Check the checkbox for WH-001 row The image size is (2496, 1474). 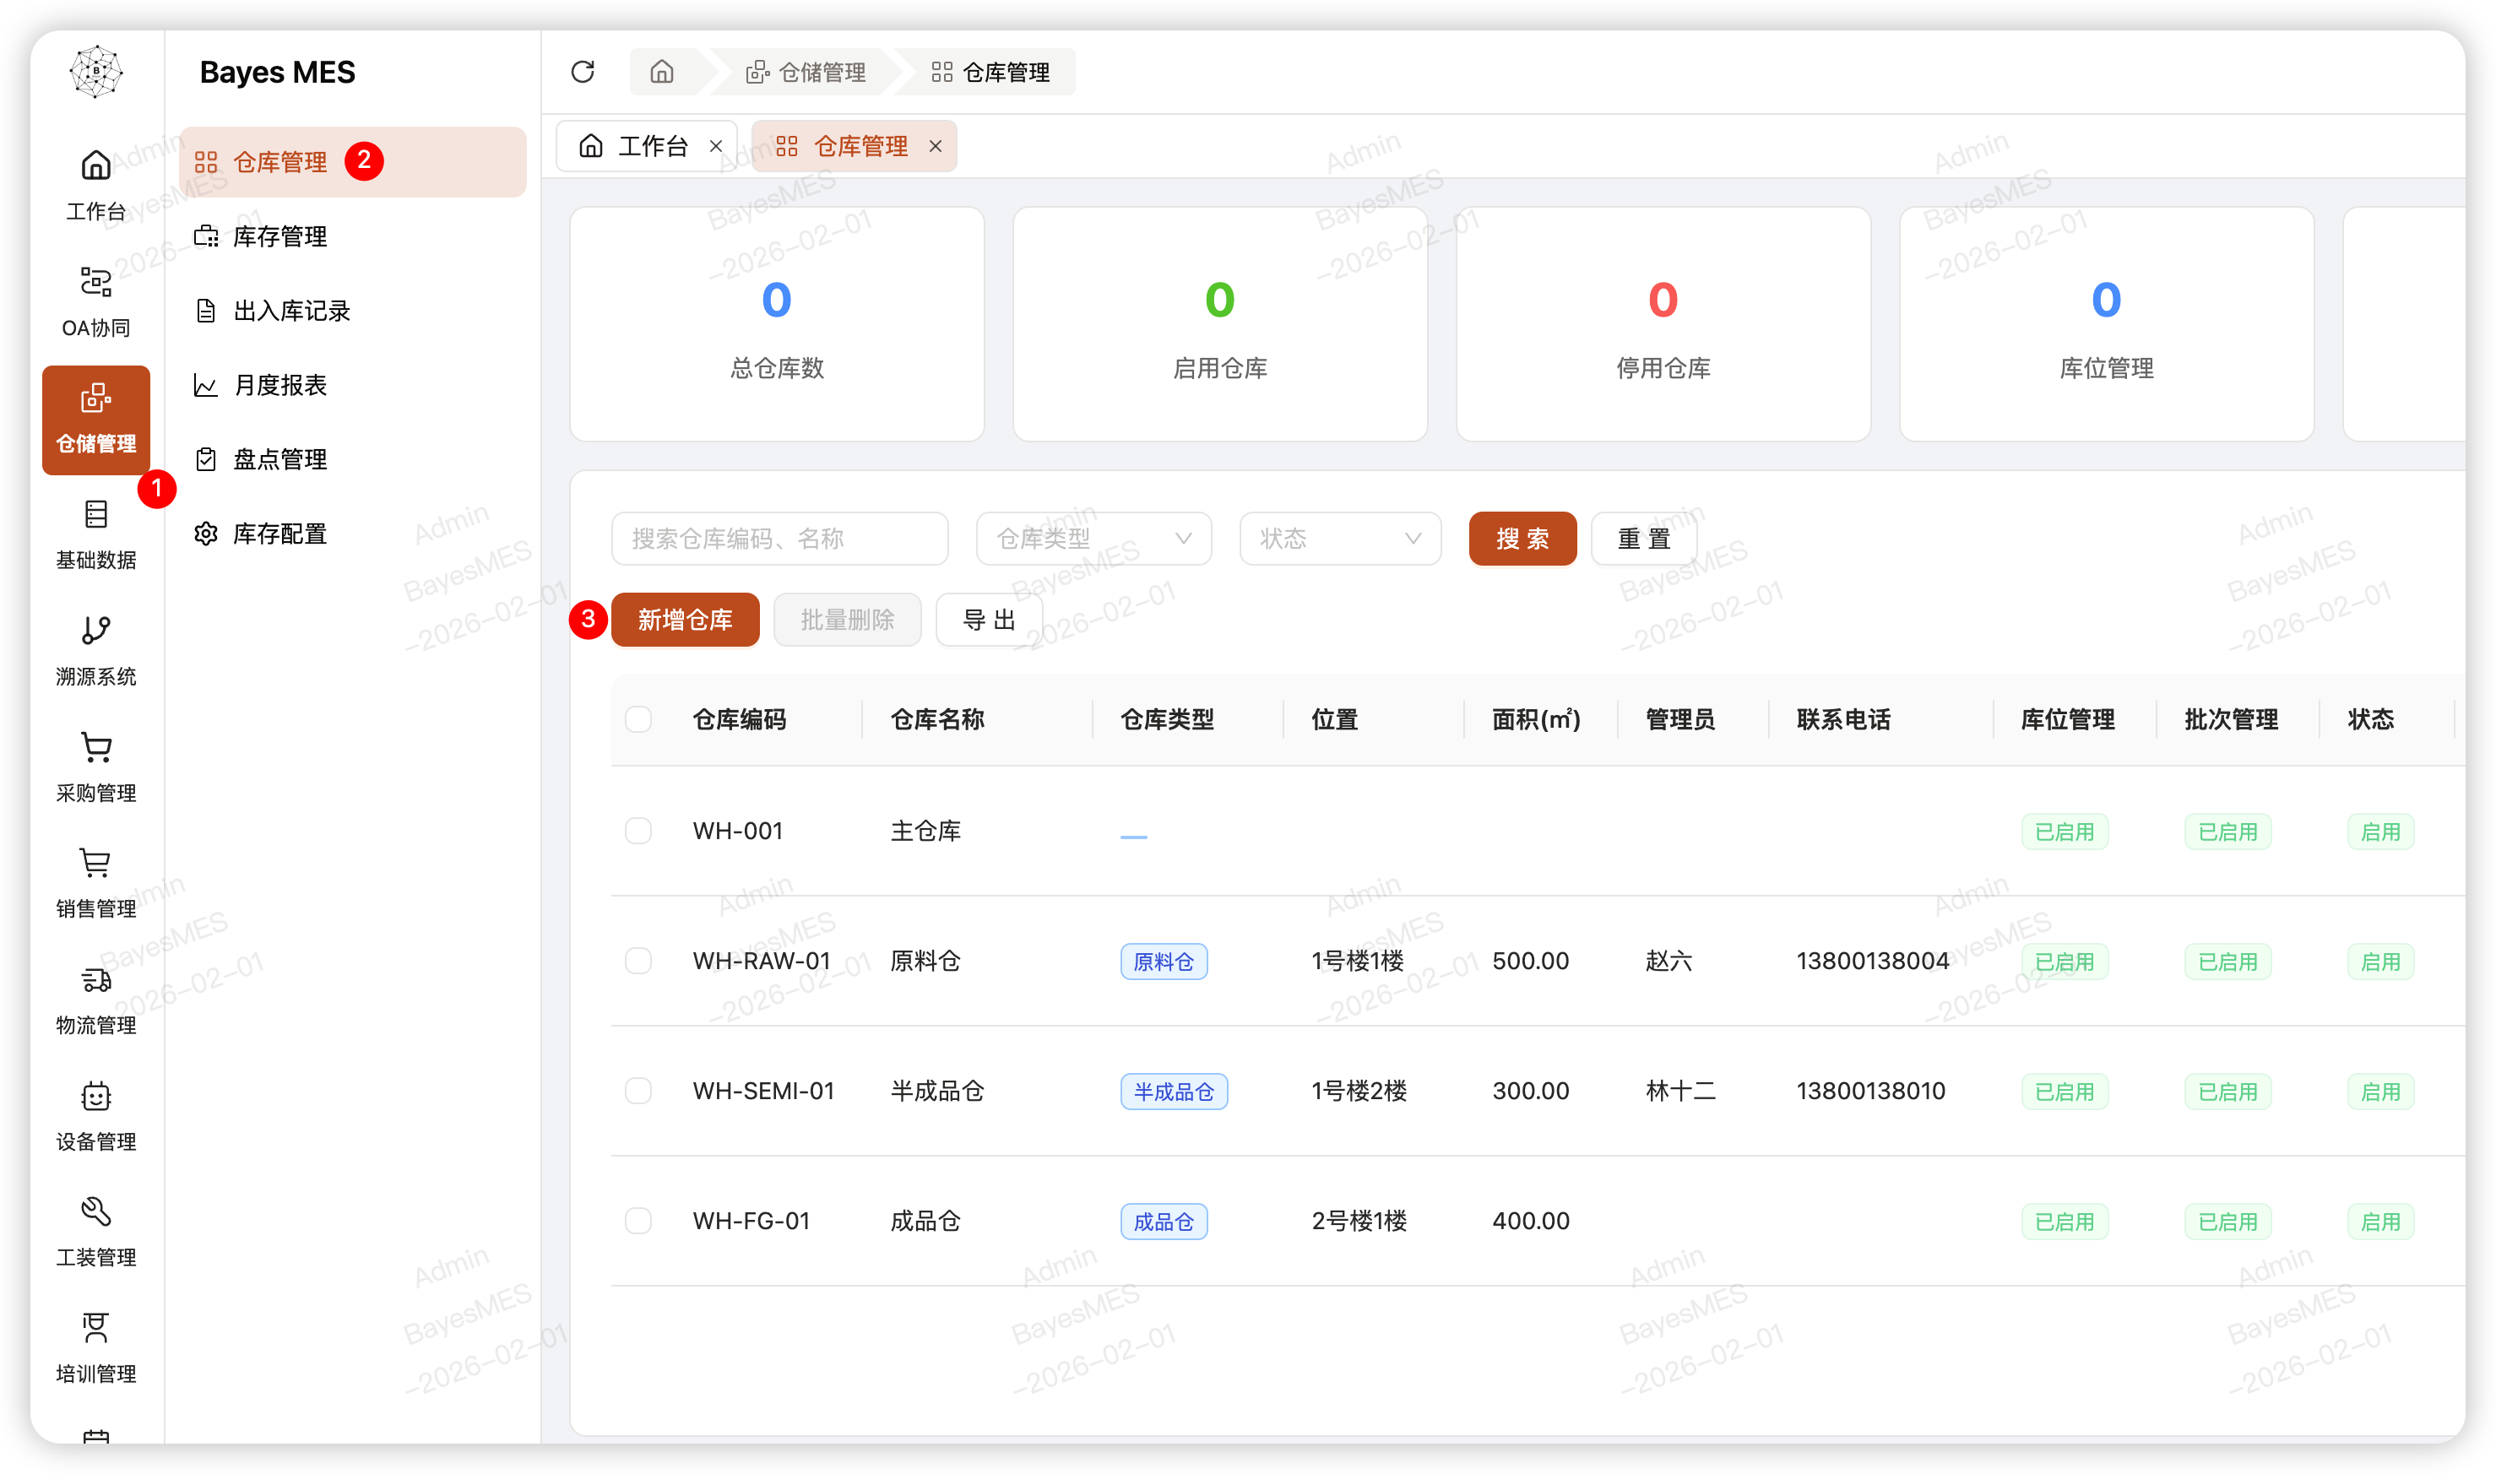tap(638, 831)
